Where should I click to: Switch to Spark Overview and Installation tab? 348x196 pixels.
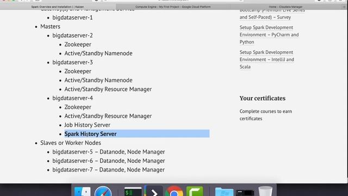click(58, 7)
